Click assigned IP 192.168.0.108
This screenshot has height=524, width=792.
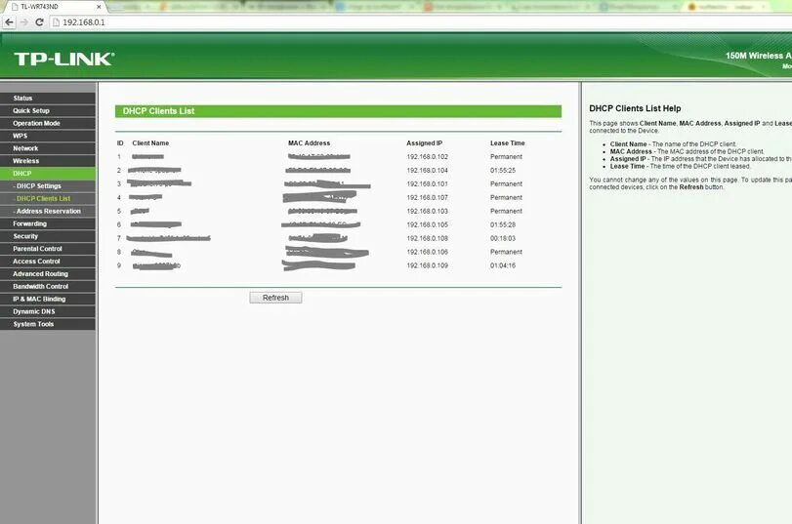(x=428, y=239)
